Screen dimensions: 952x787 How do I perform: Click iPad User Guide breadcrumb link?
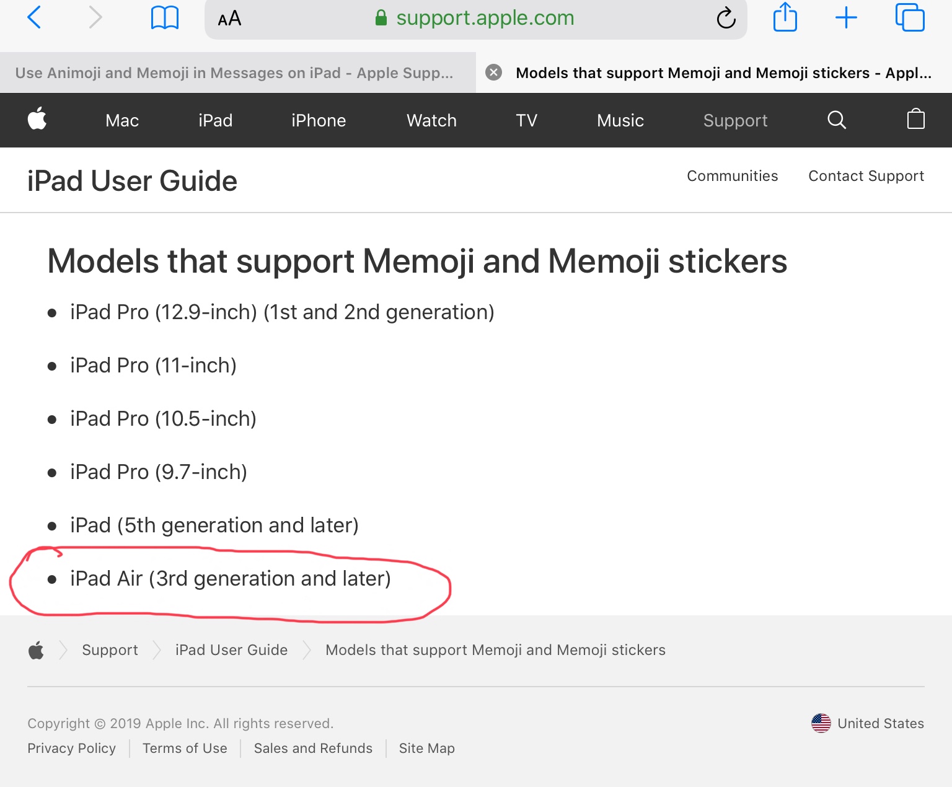click(231, 650)
